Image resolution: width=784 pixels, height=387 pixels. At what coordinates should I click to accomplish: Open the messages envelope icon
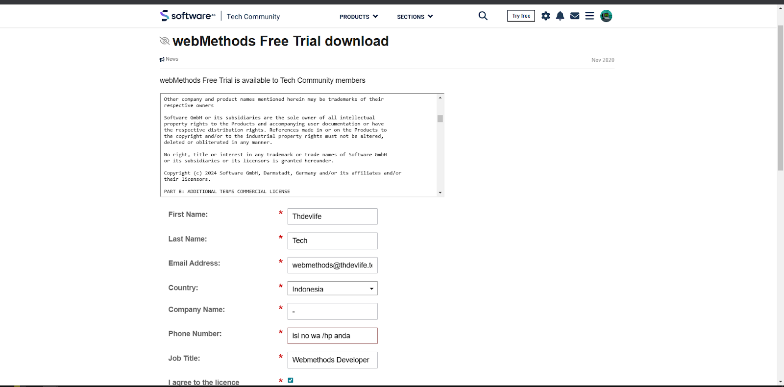[x=575, y=16]
